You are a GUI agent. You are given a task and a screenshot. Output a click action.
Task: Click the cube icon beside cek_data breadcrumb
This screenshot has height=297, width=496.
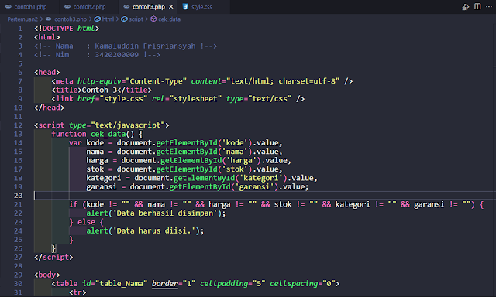pyautogui.click(x=153, y=19)
